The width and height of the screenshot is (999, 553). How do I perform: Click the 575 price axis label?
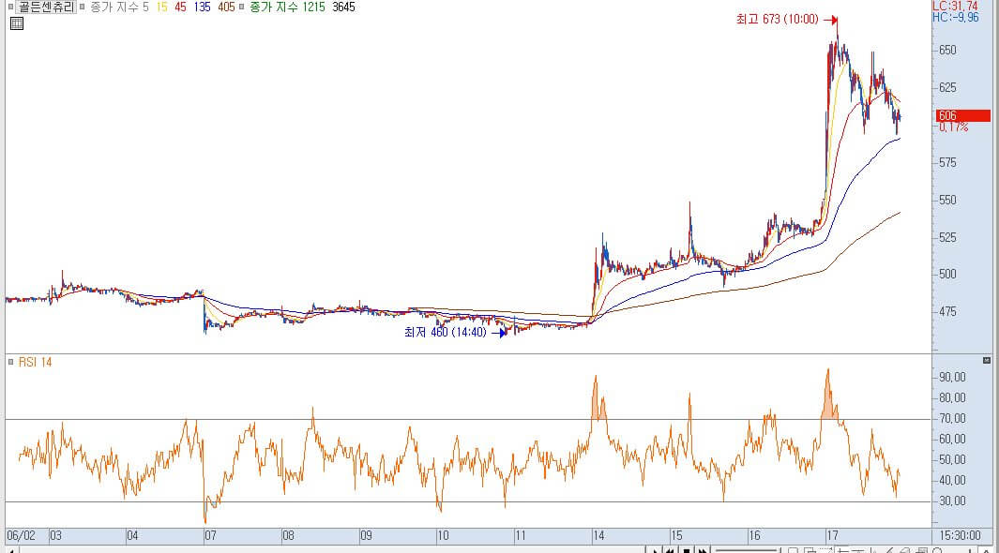[947, 163]
